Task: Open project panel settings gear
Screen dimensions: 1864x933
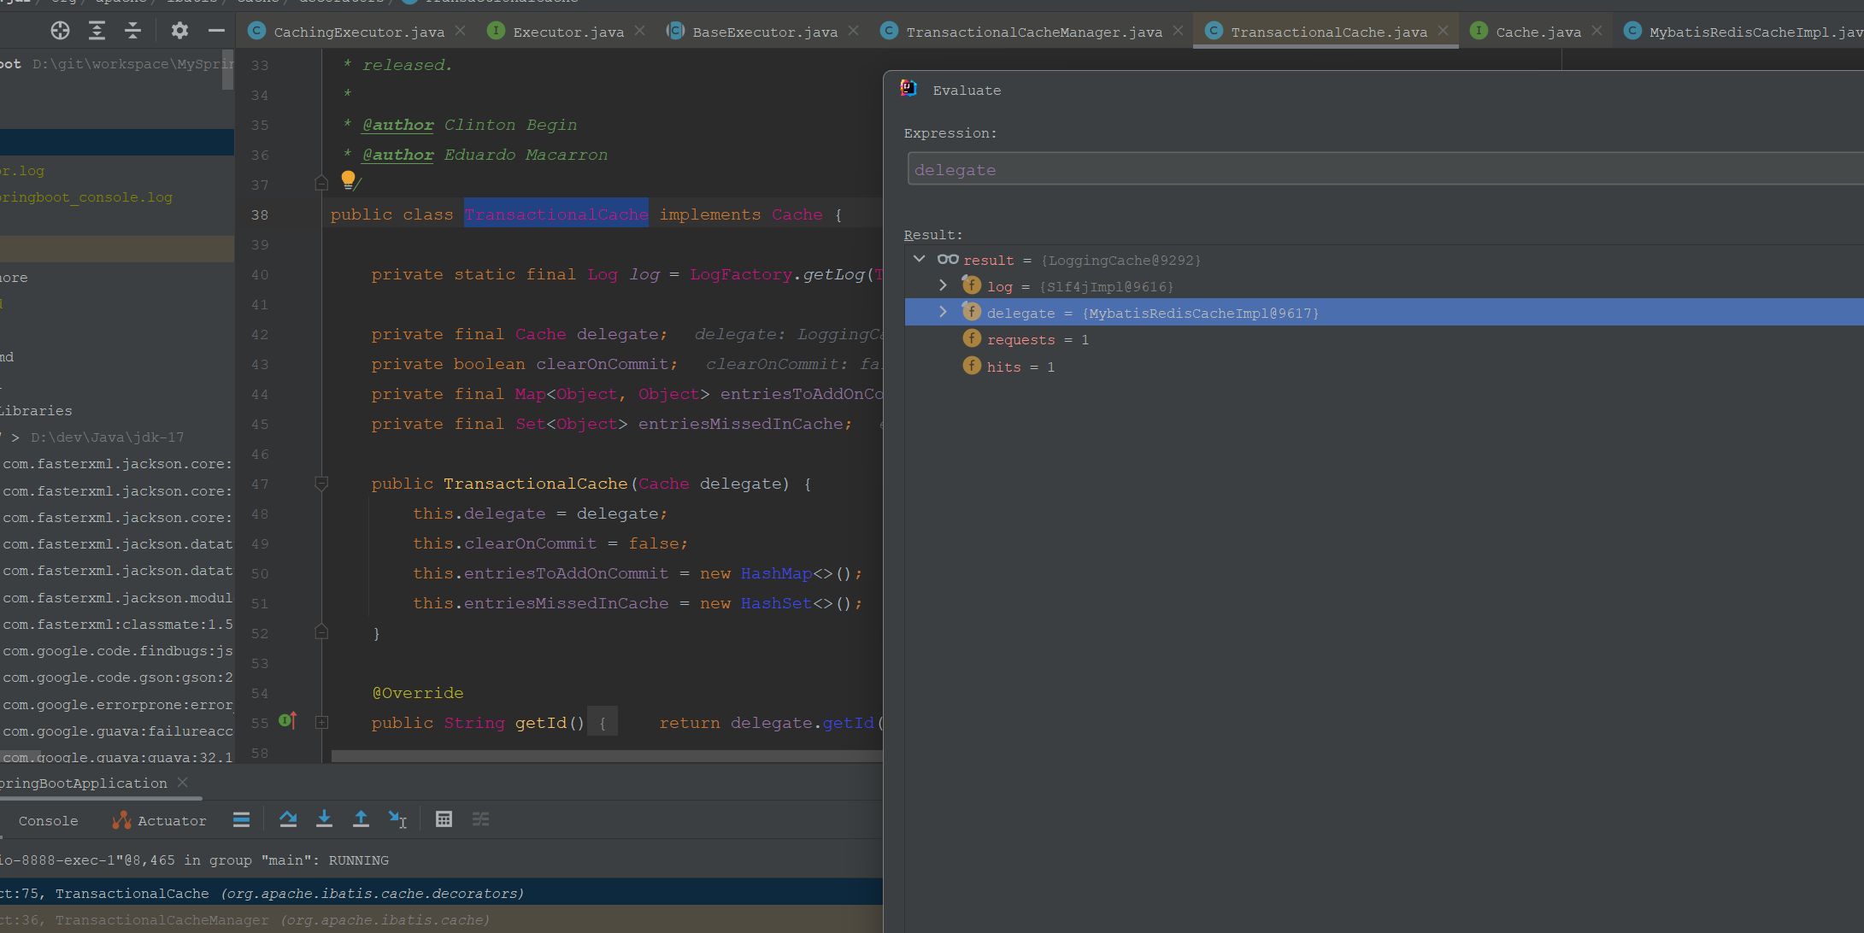Action: point(179,31)
